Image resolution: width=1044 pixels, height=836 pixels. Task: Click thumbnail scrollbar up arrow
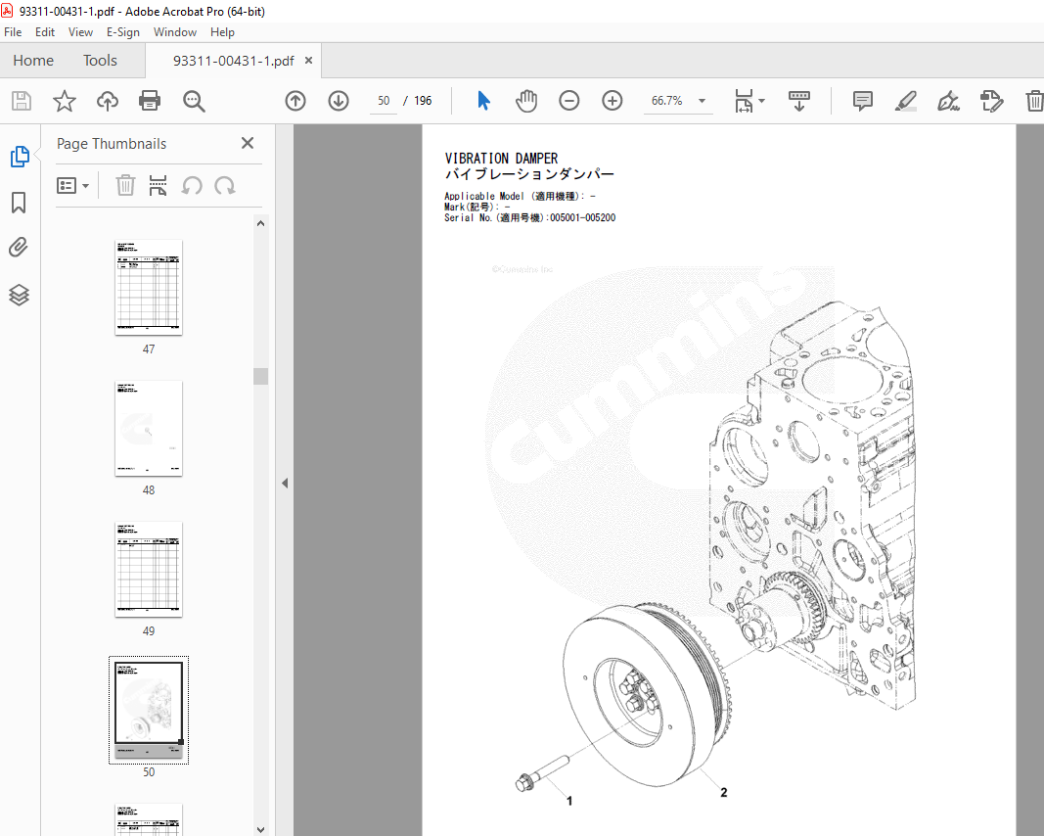coord(261,224)
